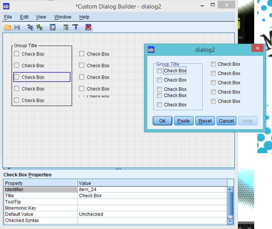Open the Default Value 'Unchecked' dropdown cell
The height and width of the screenshot is (229, 272).
coord(152,214)
